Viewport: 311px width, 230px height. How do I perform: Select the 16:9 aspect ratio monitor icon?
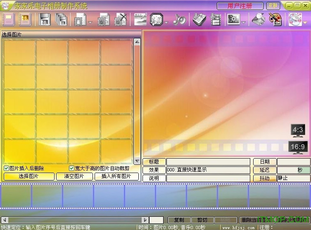click(x=298, y=147)
